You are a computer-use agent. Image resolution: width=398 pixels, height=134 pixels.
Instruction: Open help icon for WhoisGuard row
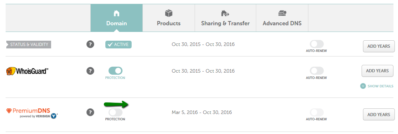[90, 71]
